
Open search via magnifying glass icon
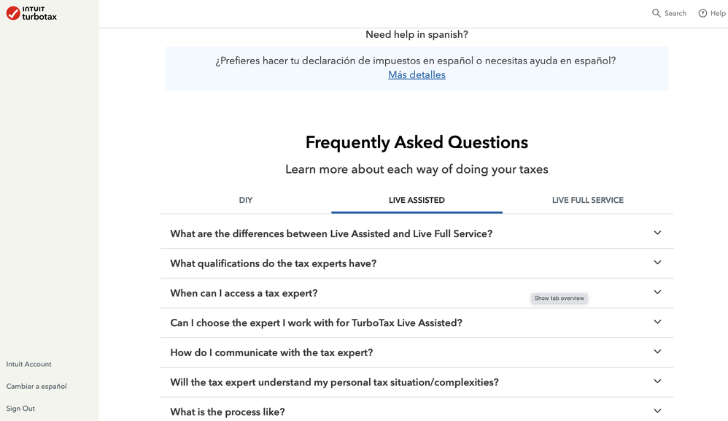(656, 13)
